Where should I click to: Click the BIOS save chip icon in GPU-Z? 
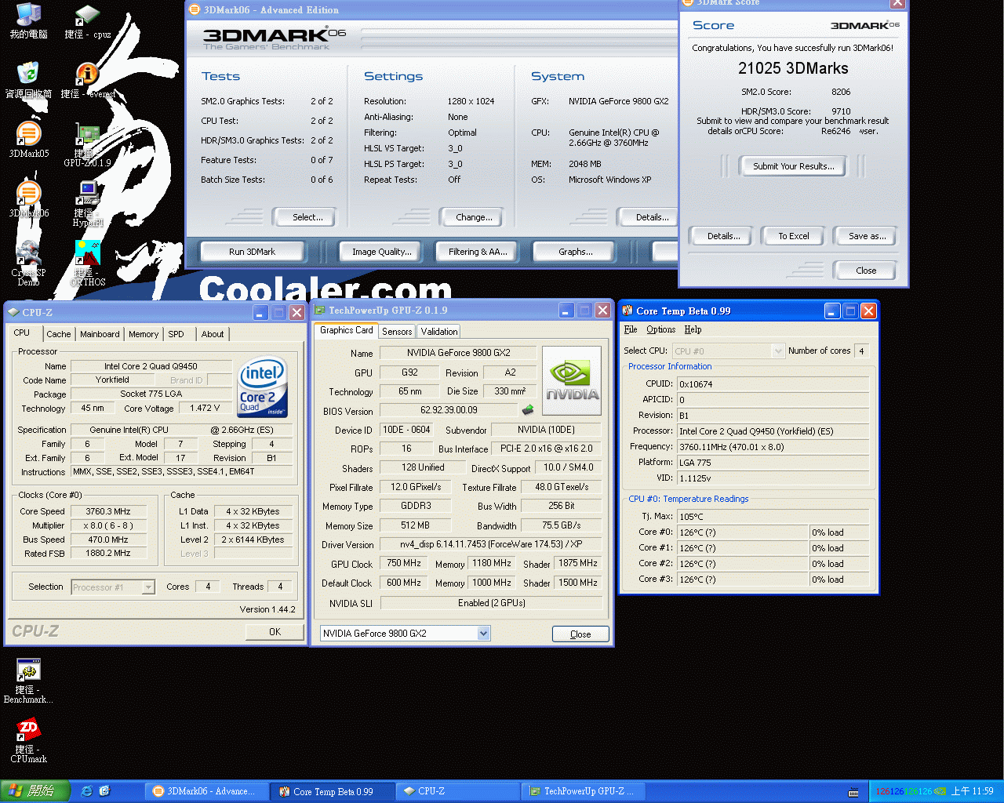[528, 410]
